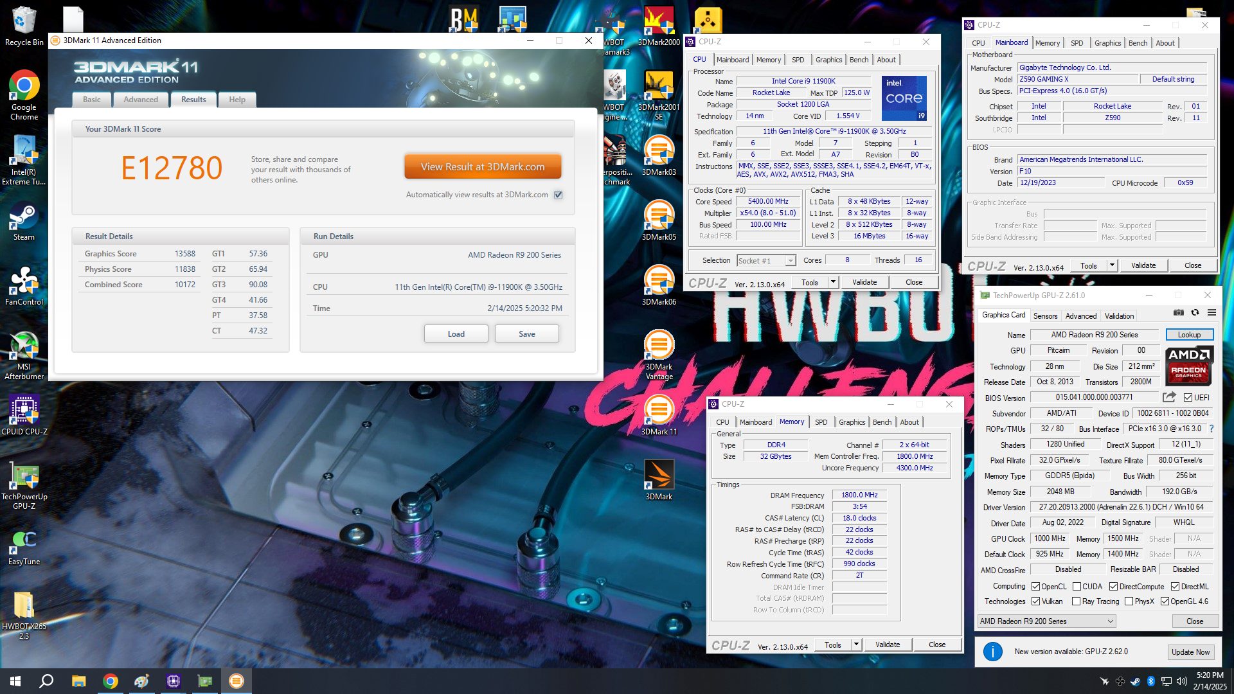
Task: Open Google Chrome desktop shortcut
Action: click(24, 95)
